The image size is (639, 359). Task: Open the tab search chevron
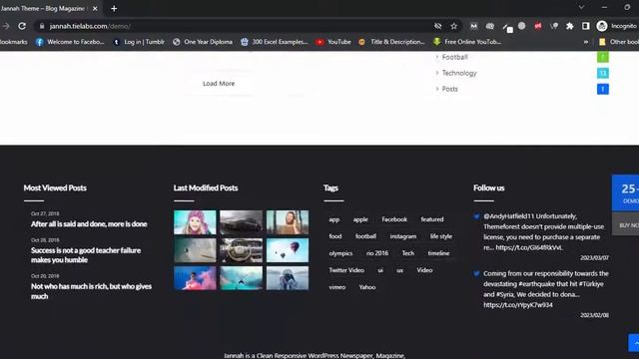pyautogui.click(x=581, y=7)
